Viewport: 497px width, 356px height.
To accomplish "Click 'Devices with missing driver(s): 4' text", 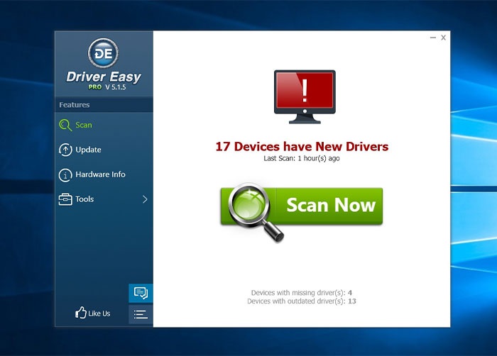I will point(302,293).
